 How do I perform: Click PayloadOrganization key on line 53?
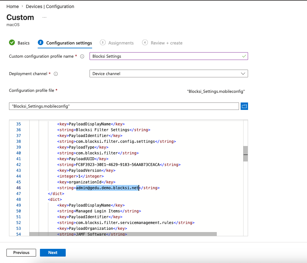(91, 229)
